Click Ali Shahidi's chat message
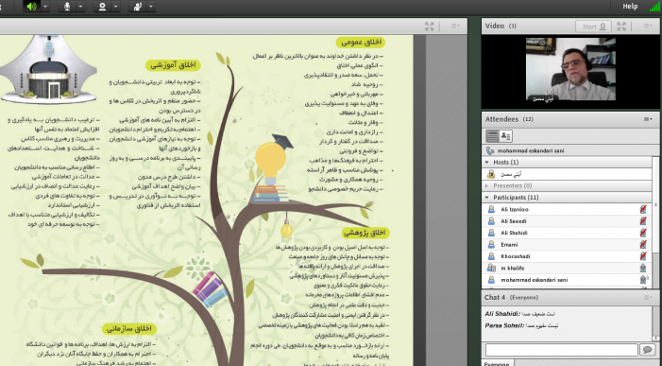Viewport: 662px width, 366px height. 519,314
